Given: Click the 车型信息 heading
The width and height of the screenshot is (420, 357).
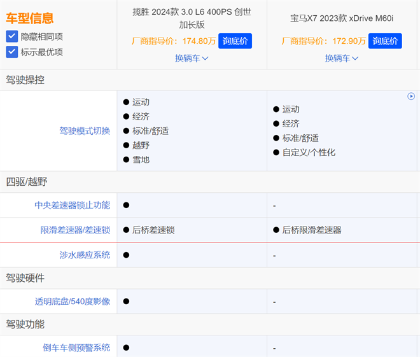Looking at the screenshot, I should coord(30,18).
